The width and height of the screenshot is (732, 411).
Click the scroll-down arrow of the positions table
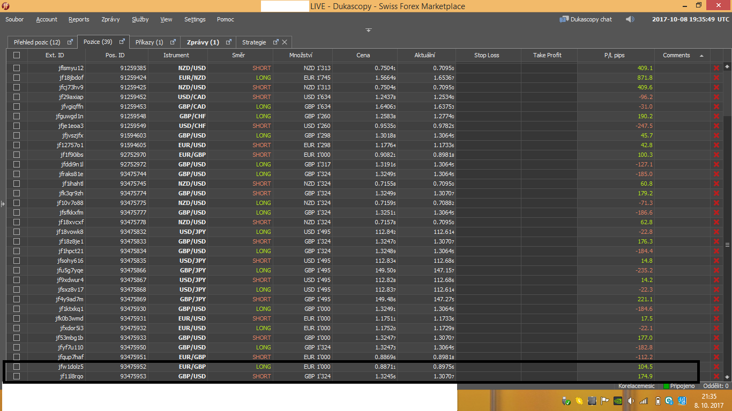coord(727,376)
